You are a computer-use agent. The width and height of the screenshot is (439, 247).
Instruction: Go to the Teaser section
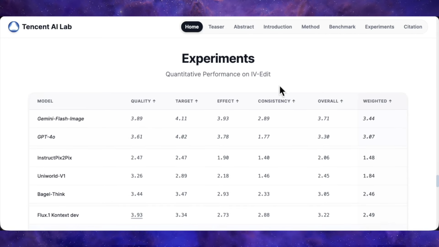coord(216,27)
